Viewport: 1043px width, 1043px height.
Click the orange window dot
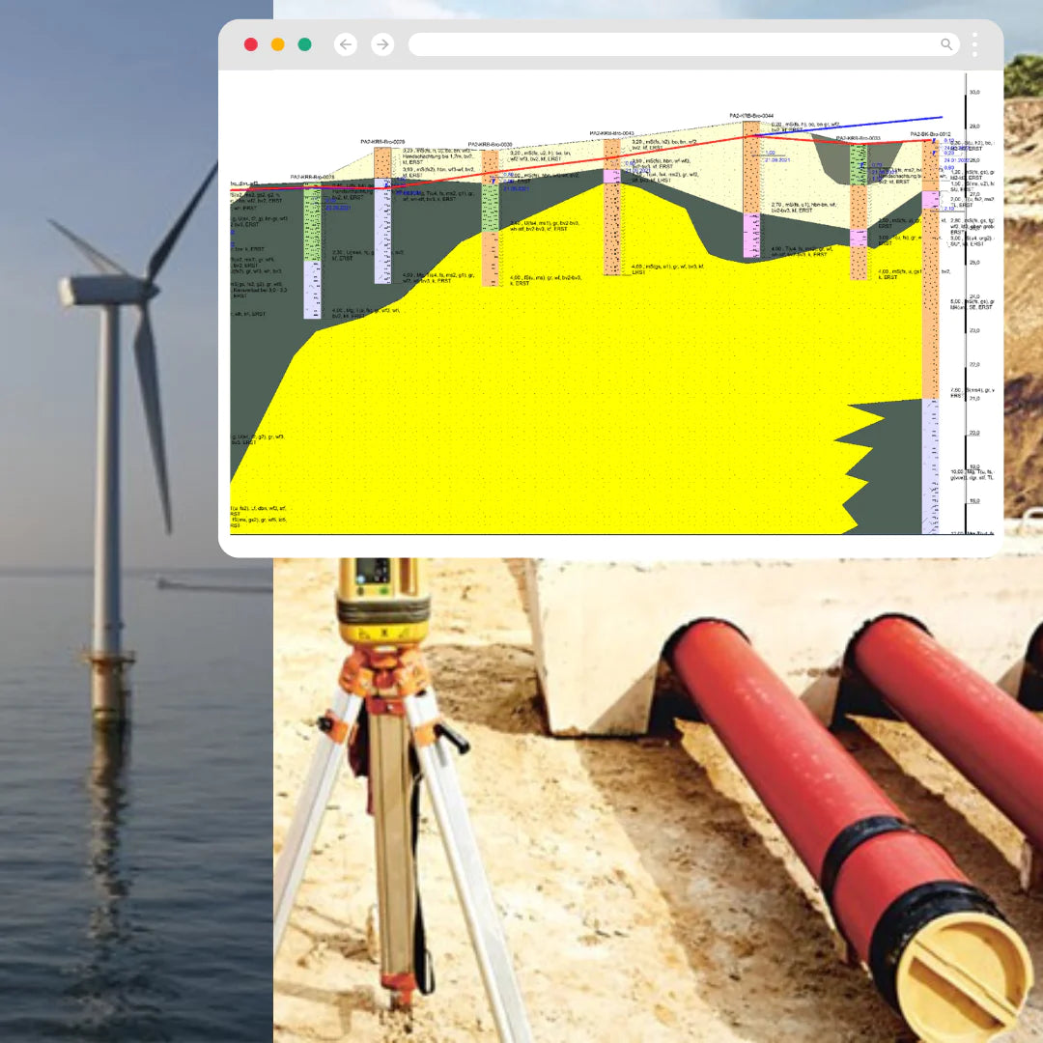point(278,44)
